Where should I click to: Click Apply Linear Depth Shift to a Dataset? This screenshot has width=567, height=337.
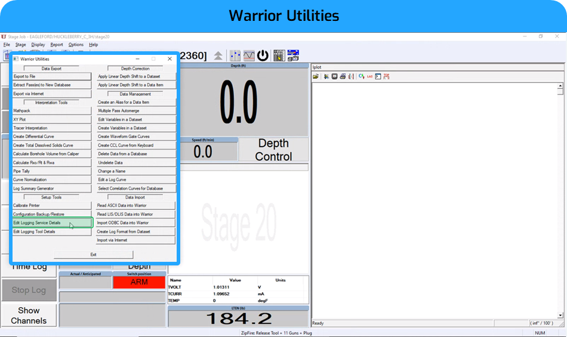click(136, 76)
